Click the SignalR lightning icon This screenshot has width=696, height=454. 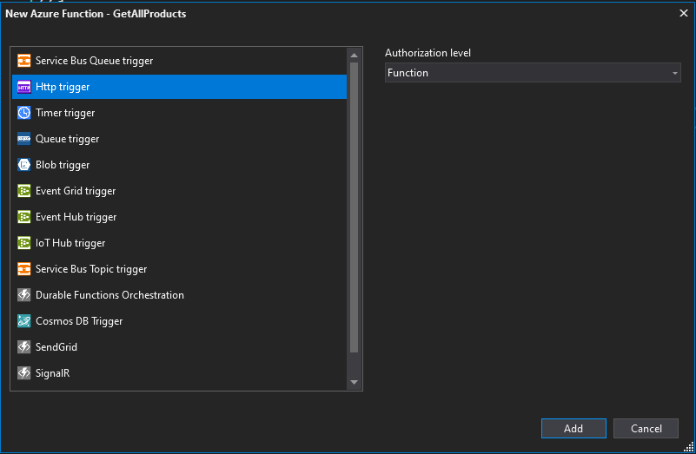pyautogui.click(x=24, y=373)
